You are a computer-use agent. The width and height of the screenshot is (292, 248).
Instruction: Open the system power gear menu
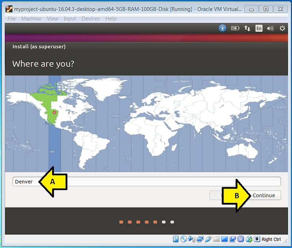282,28
